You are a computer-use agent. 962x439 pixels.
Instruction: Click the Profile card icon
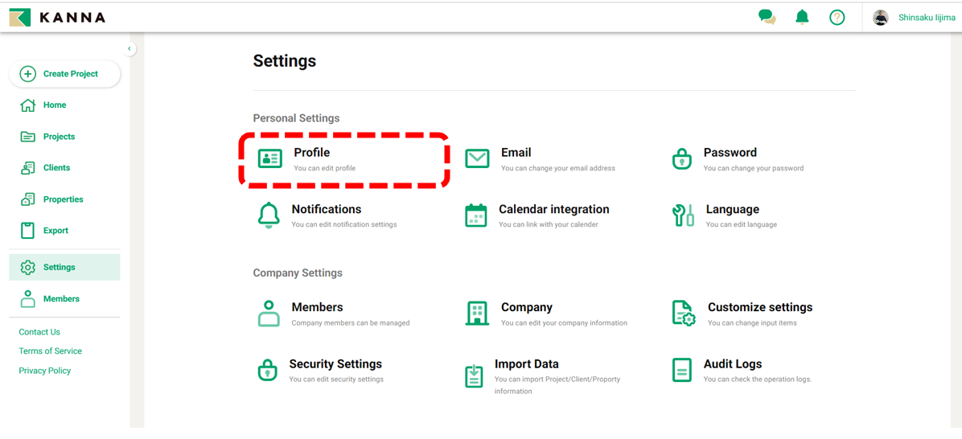pos(269,158)
